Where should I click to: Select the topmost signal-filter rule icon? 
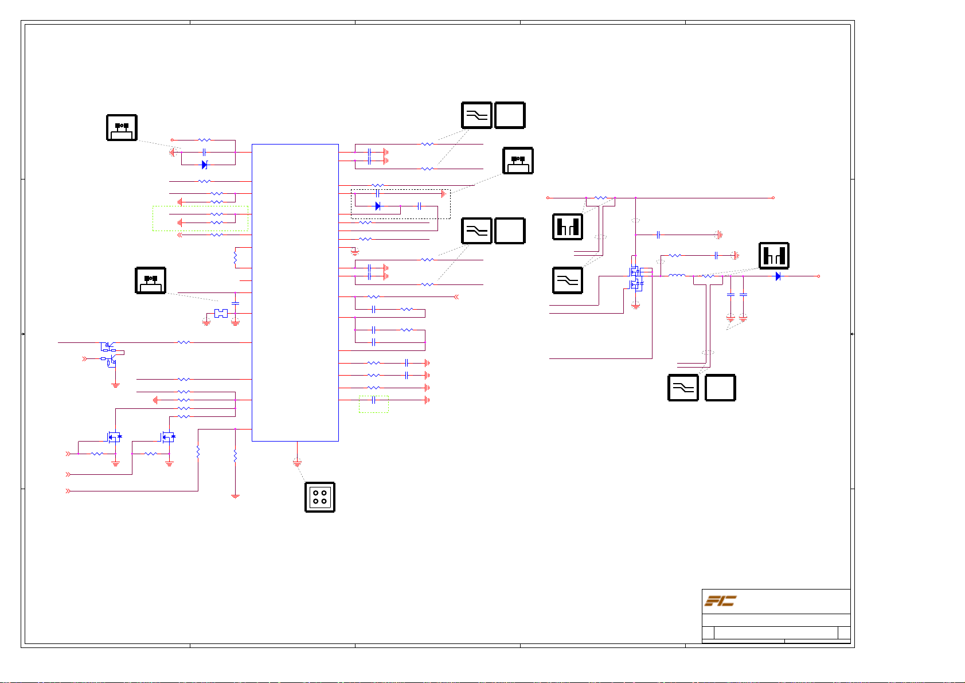[477, 115]
